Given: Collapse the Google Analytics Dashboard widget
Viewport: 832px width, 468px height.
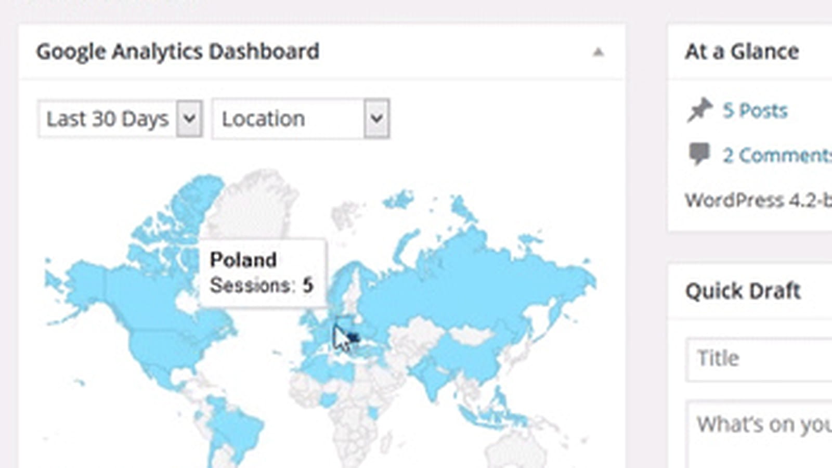Looking at the screenshot, I should pos(598,52).
